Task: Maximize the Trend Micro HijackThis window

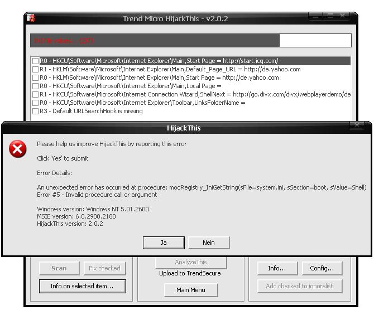Action: point(330,16)
